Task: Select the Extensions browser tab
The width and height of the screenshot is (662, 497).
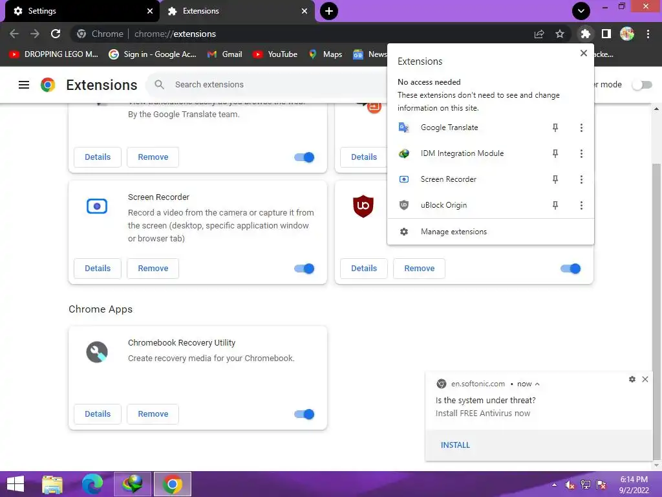Action: coord(237,11)
